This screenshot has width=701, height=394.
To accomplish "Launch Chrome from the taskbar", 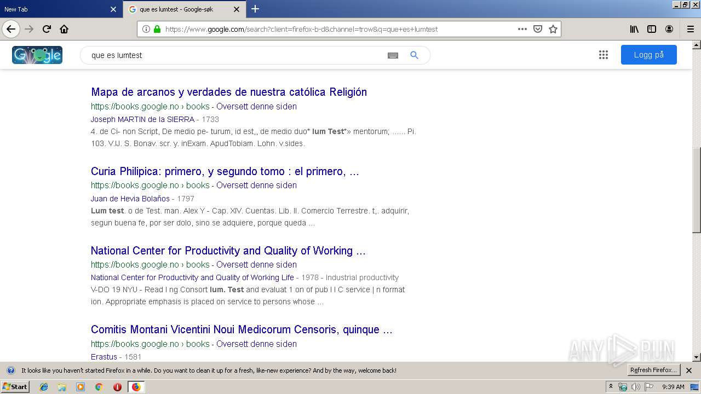I will (x=99, y=387).
